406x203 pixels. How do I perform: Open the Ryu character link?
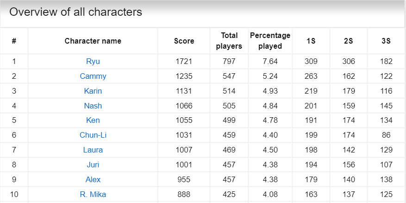[93, 61]
